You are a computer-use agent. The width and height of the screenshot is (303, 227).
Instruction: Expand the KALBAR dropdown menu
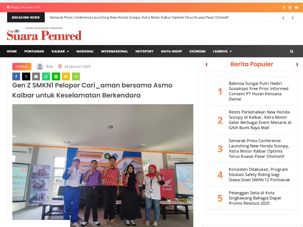click(60, 51)
